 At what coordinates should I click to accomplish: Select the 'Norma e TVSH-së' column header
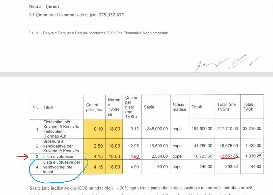pyautogui.click(x=114, y=107)
